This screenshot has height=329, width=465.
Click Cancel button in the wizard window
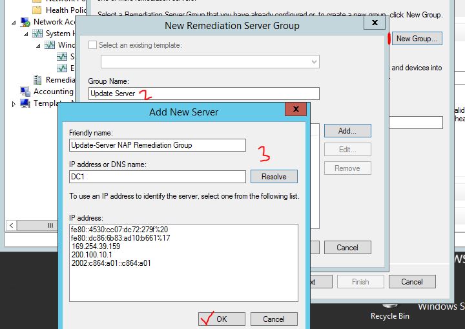pos(412,282)
